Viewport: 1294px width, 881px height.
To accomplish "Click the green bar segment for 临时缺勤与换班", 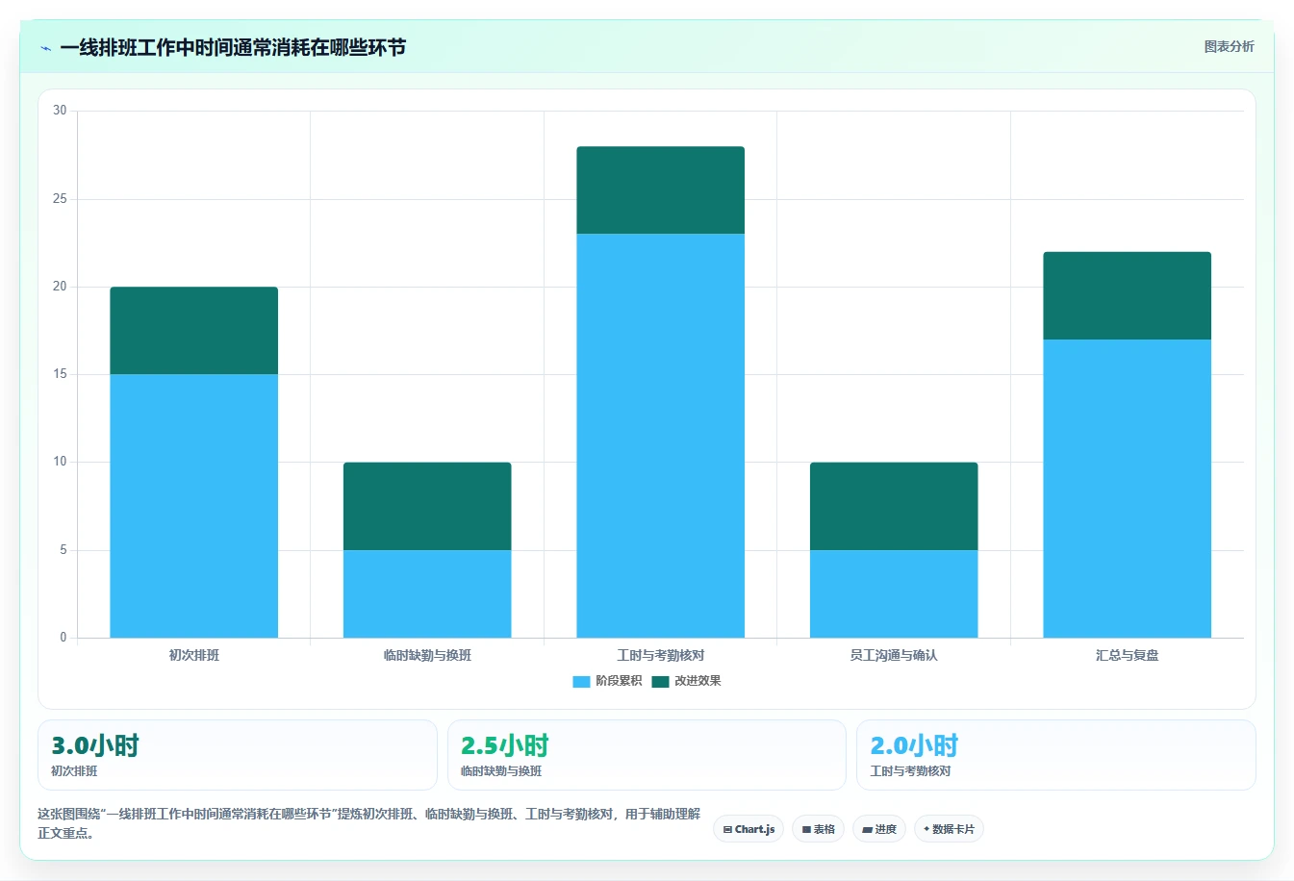I will pyautogui.click(x=427, y=506).
